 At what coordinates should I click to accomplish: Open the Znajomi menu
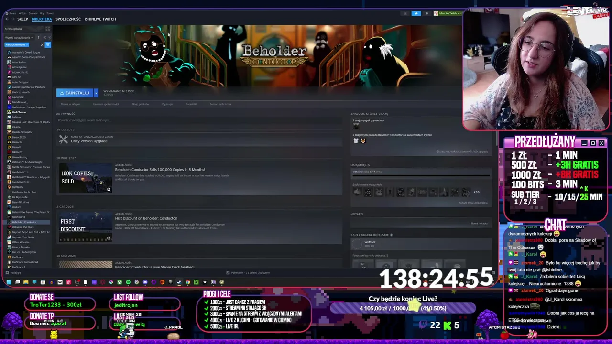33,13
